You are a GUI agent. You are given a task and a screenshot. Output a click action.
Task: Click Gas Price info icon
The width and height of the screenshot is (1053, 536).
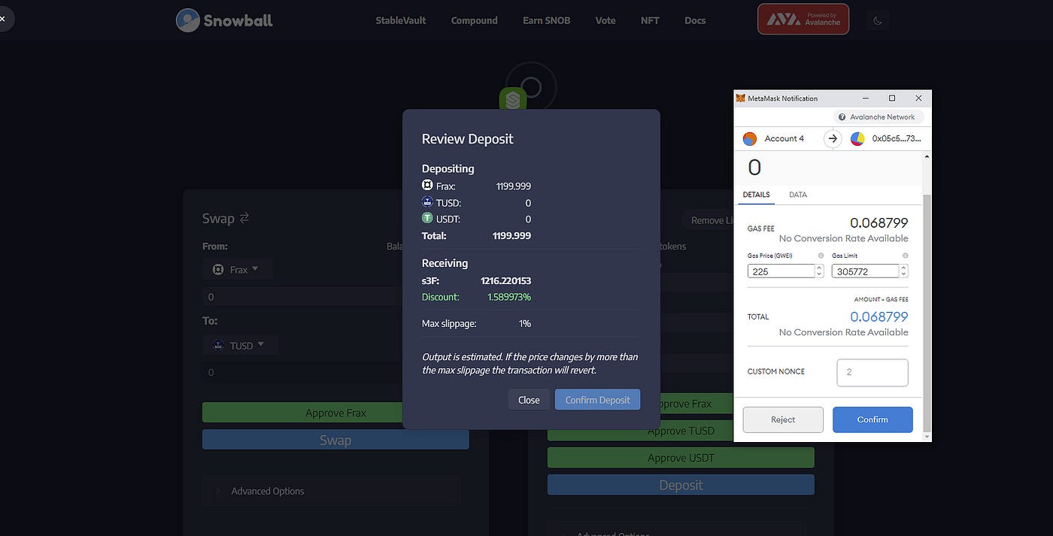[821, 256]
